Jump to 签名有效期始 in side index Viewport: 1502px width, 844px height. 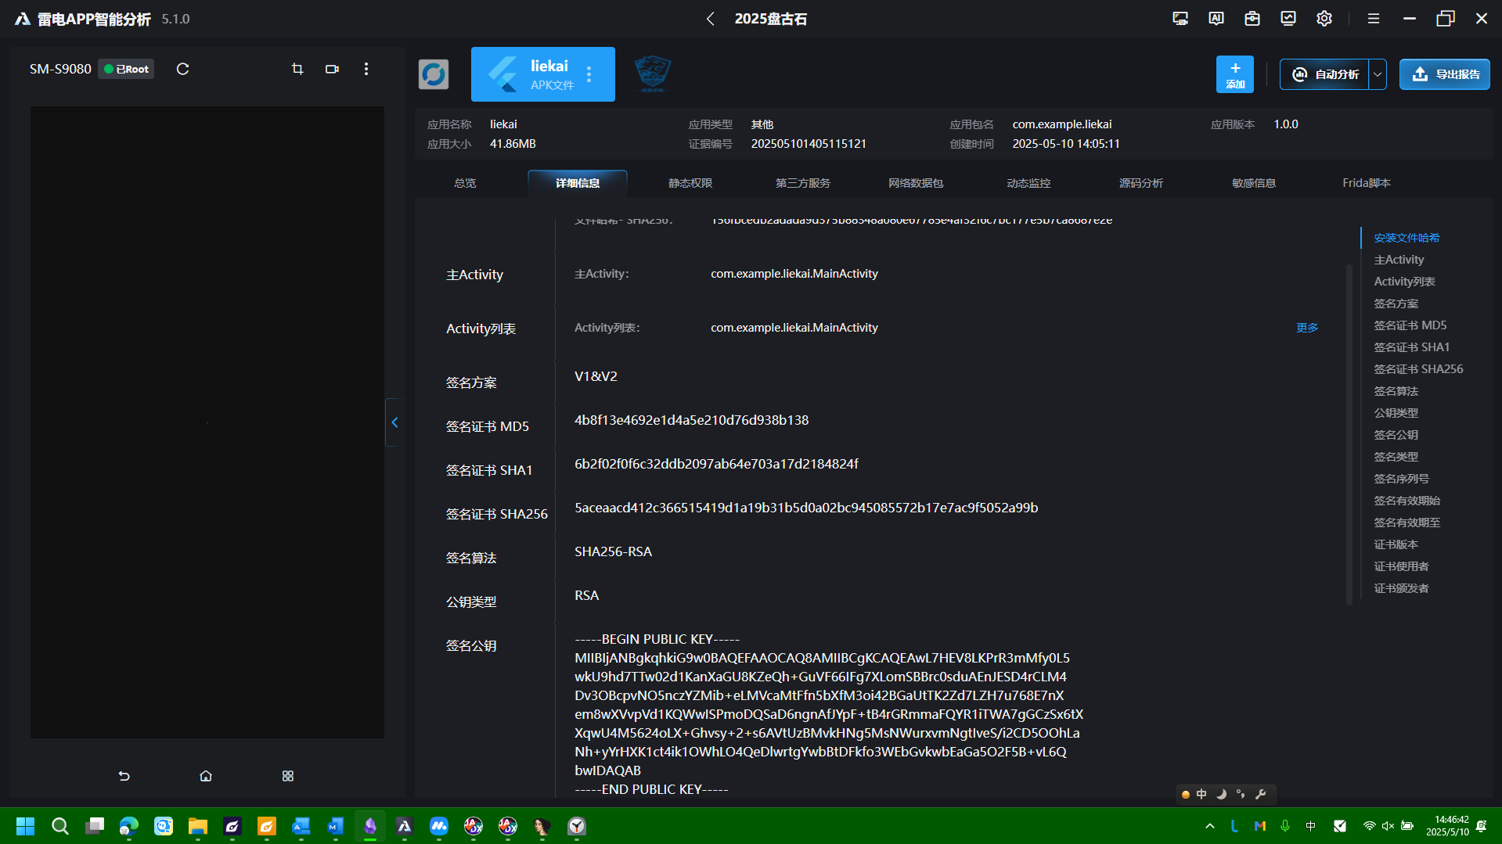pyautogui.click(x=1407, y=501)
